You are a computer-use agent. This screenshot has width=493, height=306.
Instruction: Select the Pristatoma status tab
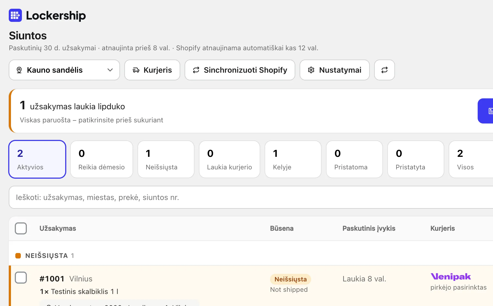(354, 159)
